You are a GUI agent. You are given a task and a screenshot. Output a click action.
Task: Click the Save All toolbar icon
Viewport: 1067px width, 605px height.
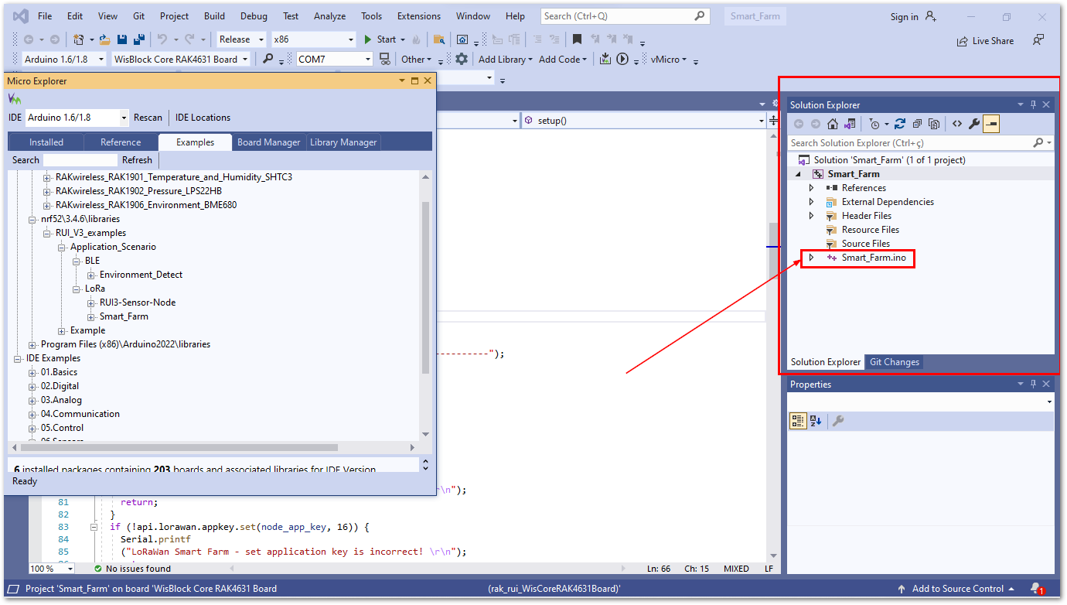138,39
